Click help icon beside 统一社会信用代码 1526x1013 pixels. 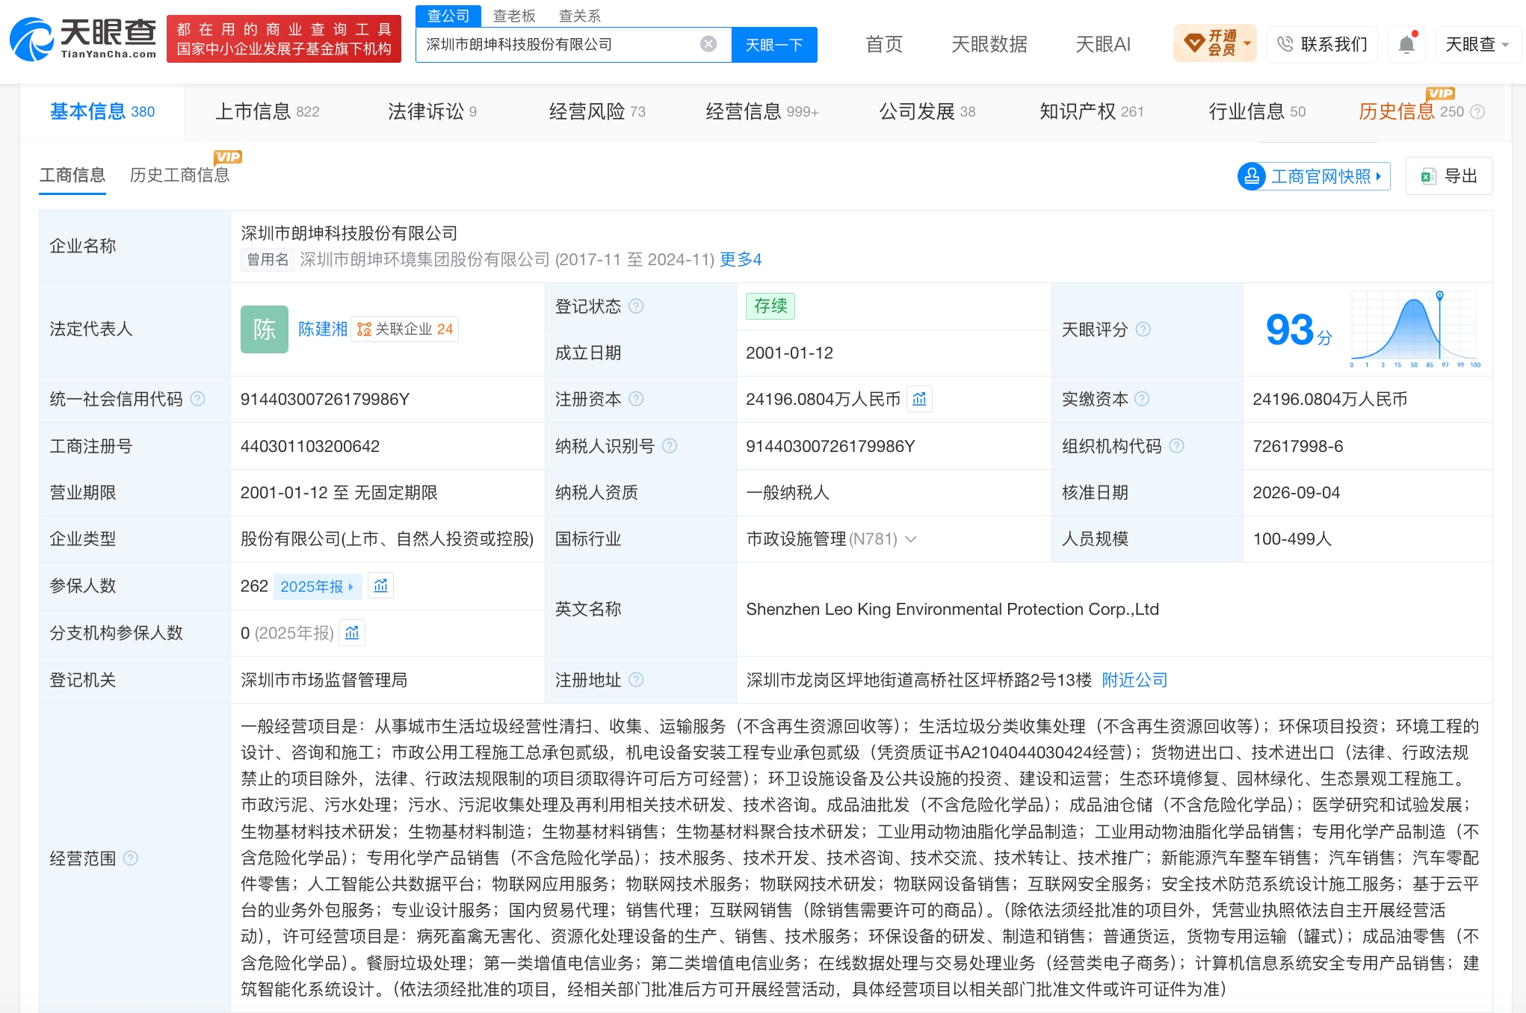[197, 399]
